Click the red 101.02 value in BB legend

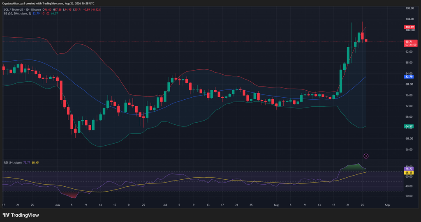45,14
